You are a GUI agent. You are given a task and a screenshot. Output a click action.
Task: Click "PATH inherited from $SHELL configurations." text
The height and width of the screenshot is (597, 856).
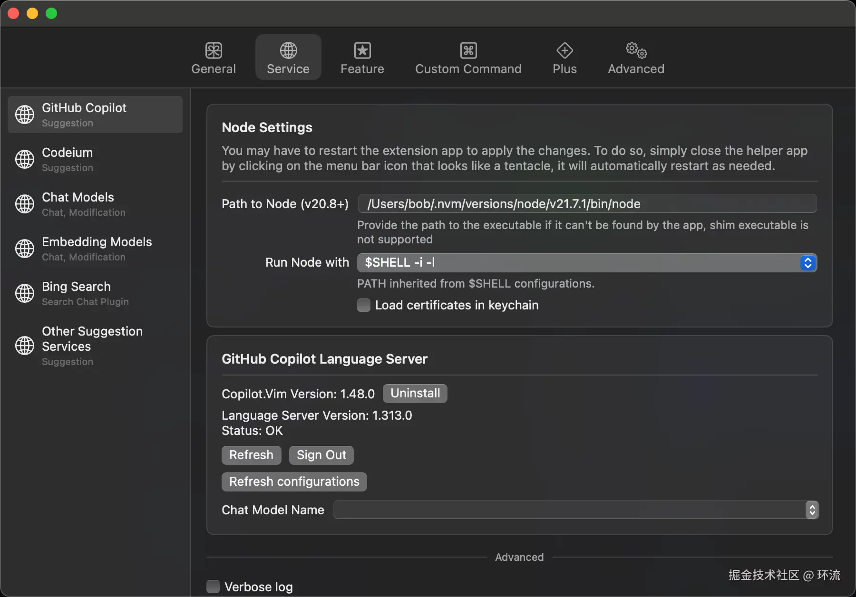click(x=476, y=284)
